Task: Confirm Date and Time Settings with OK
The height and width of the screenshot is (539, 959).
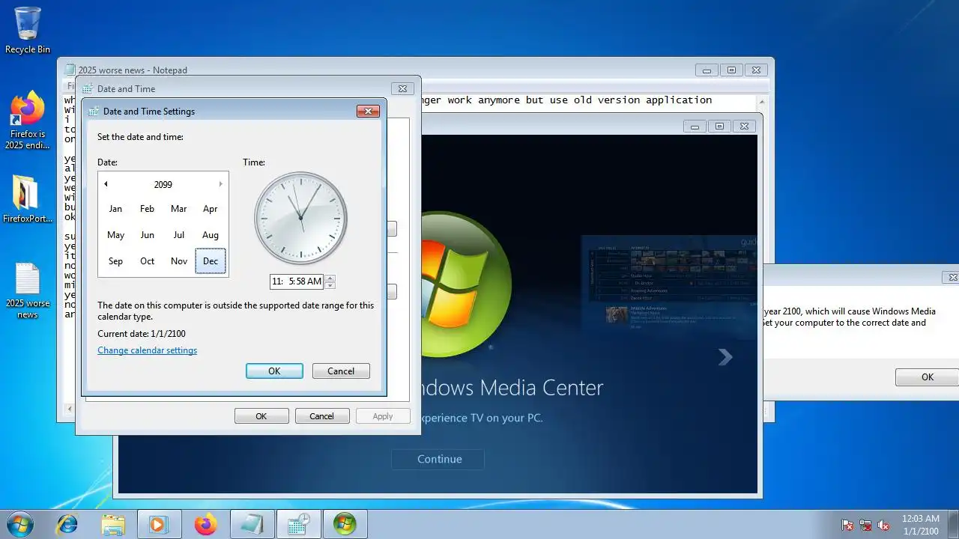Action: click(274, 371)
